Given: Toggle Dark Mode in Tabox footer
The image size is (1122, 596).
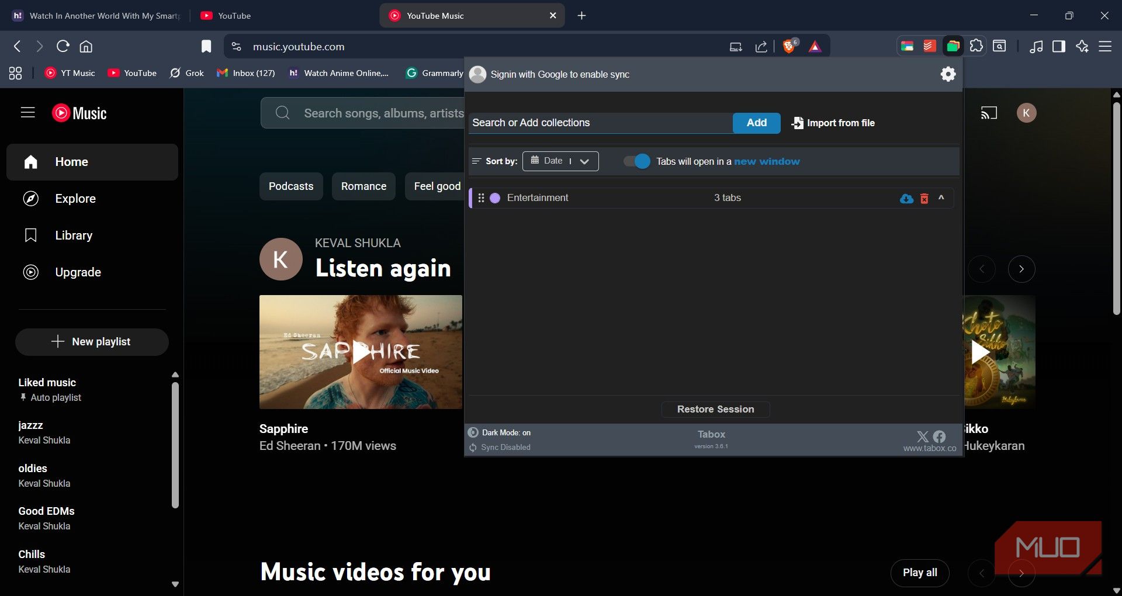Looking at the screenshot, I should pyautogui.click(x=500, y=432).
